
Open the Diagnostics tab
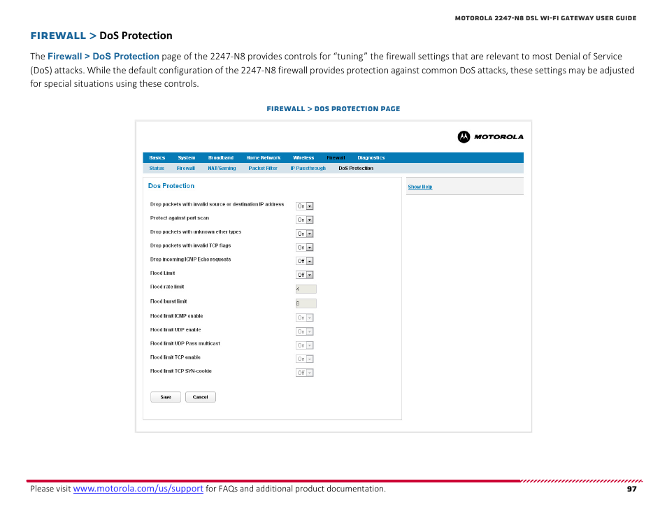pos(371,157)
